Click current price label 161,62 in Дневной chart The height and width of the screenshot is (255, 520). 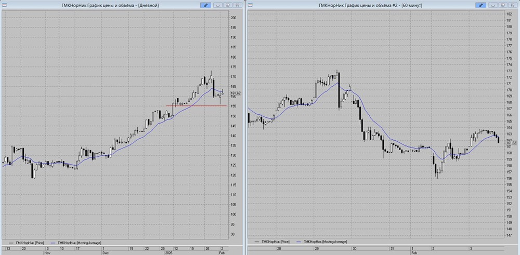coord(236,93)
